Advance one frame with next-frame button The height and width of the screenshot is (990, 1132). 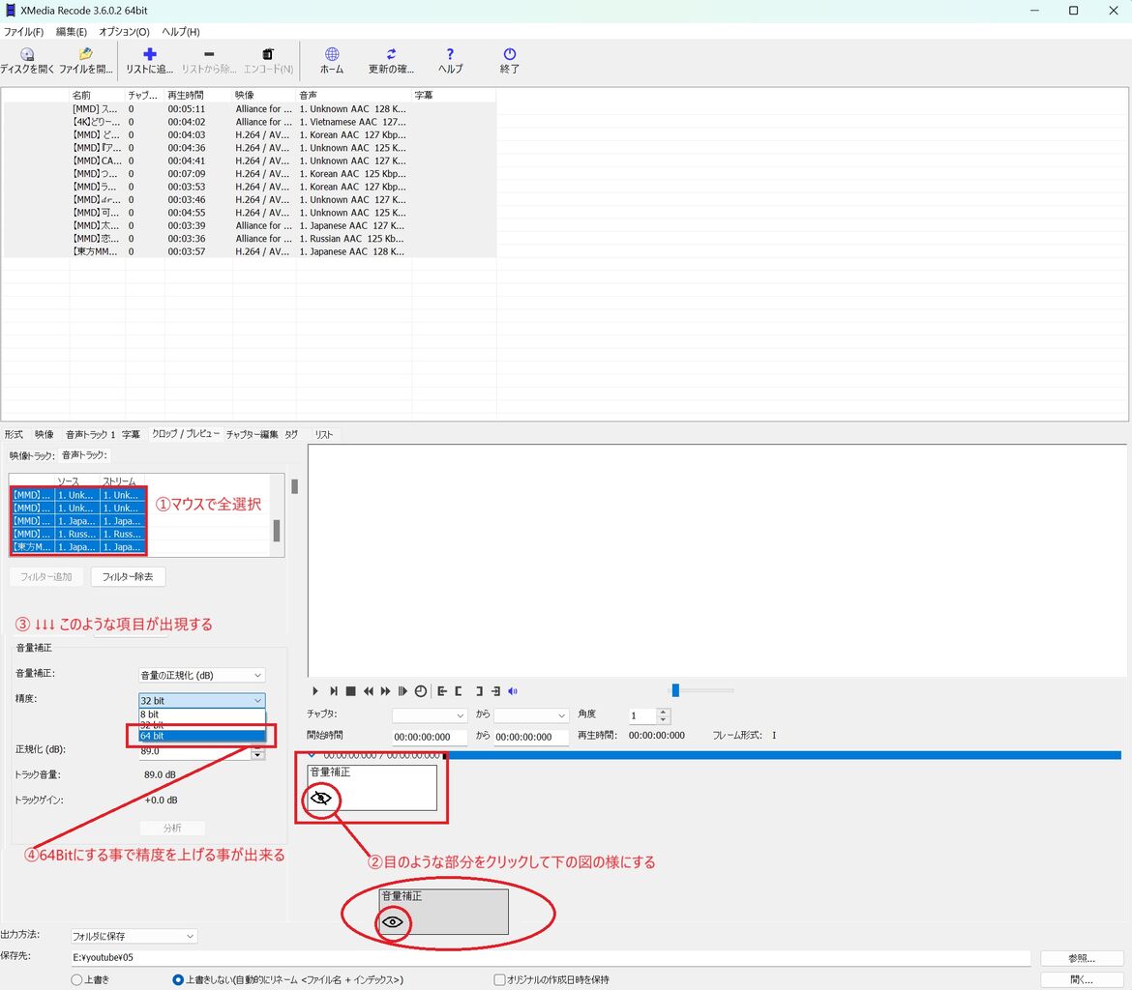[x=333, y=691]
